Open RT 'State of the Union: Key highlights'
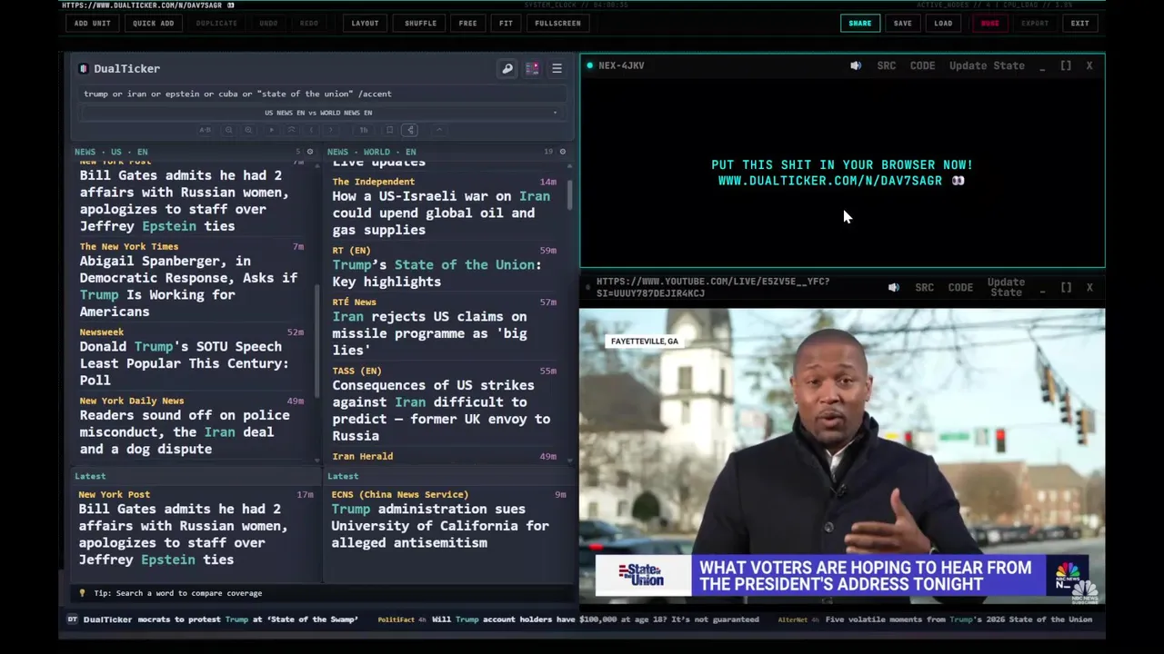Image resolution: width=1164 pixels, height=654 pixels. (436, 272)
